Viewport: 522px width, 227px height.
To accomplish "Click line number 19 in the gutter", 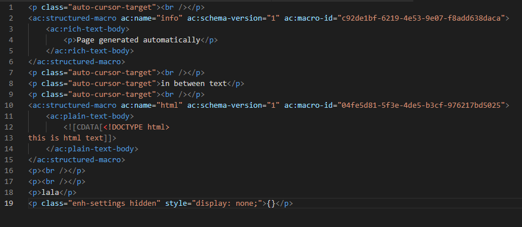I will coord(9,203).
